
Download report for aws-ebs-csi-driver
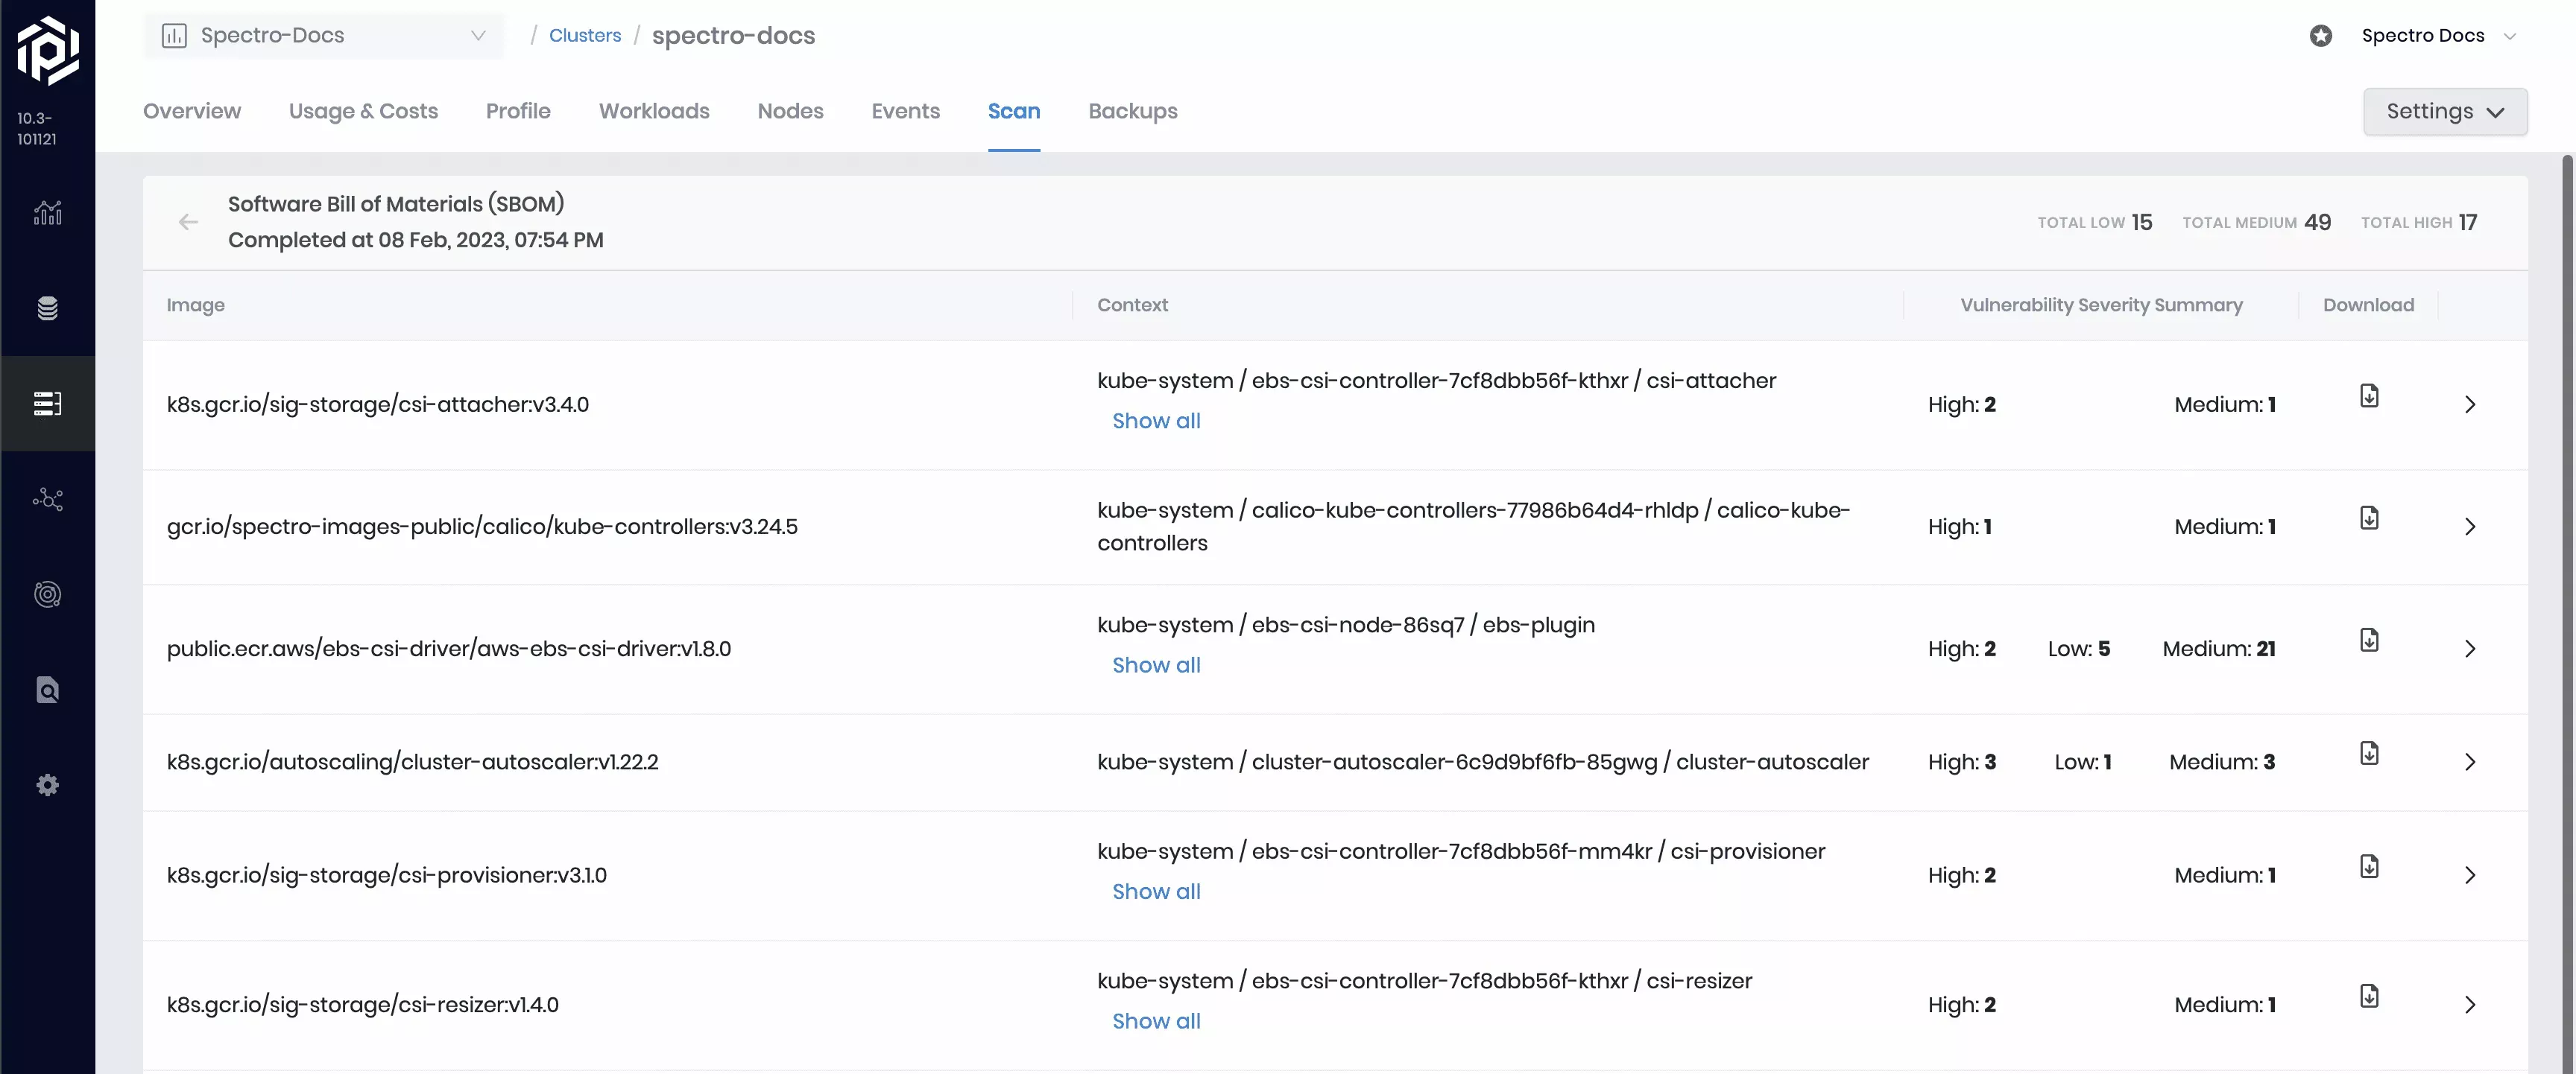[x=2369, y=639]
